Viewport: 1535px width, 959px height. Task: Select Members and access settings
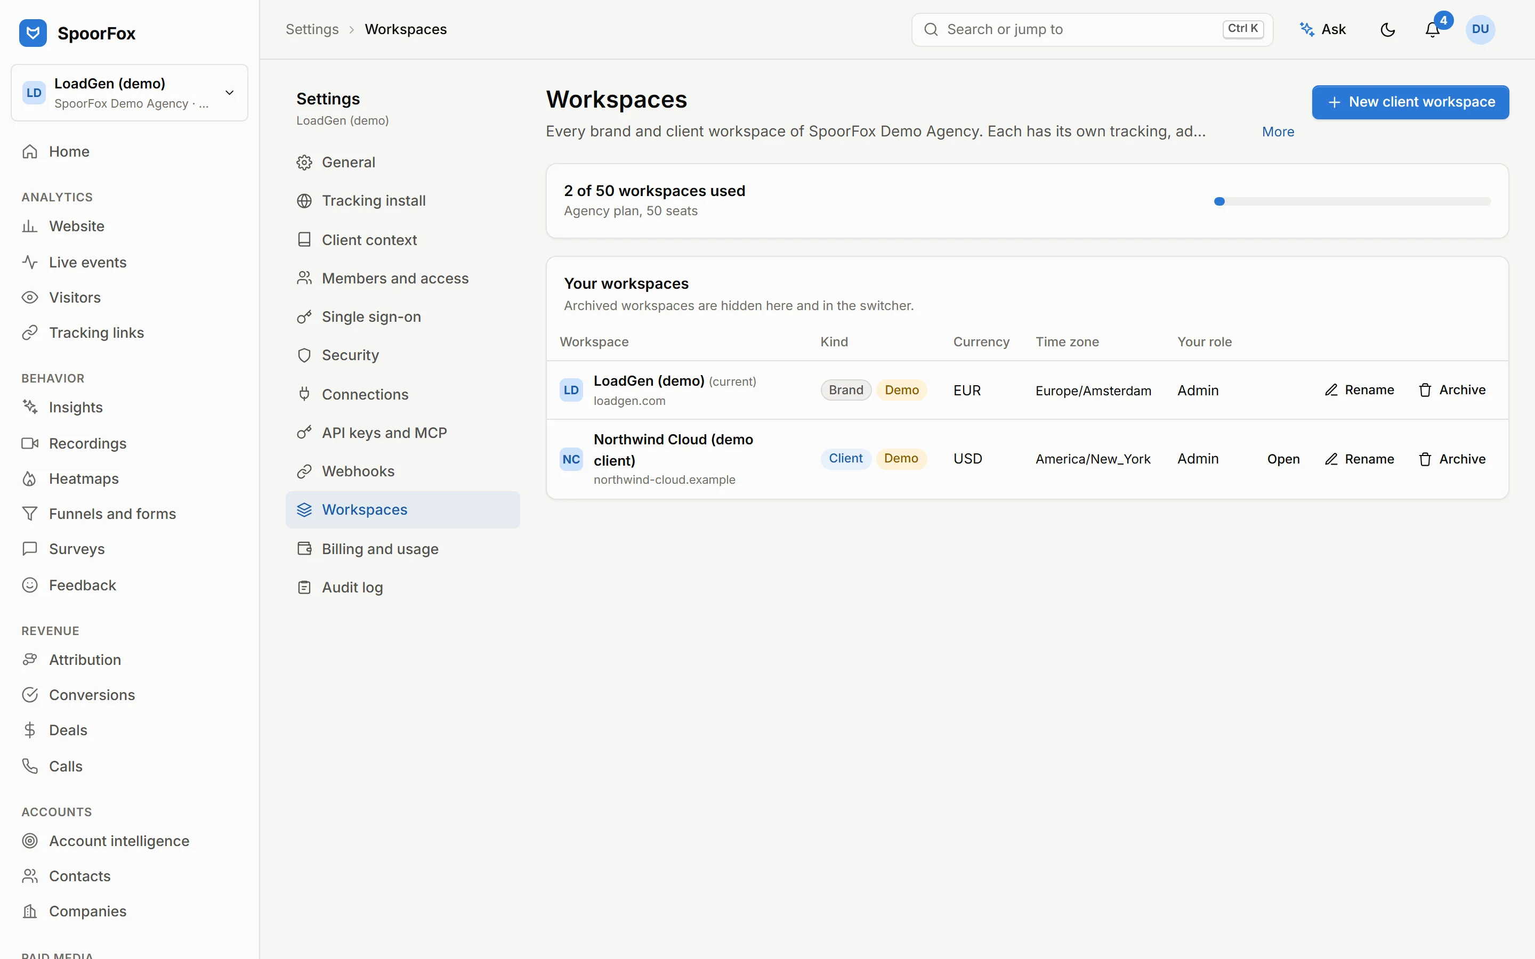click(x=403, y=279)
